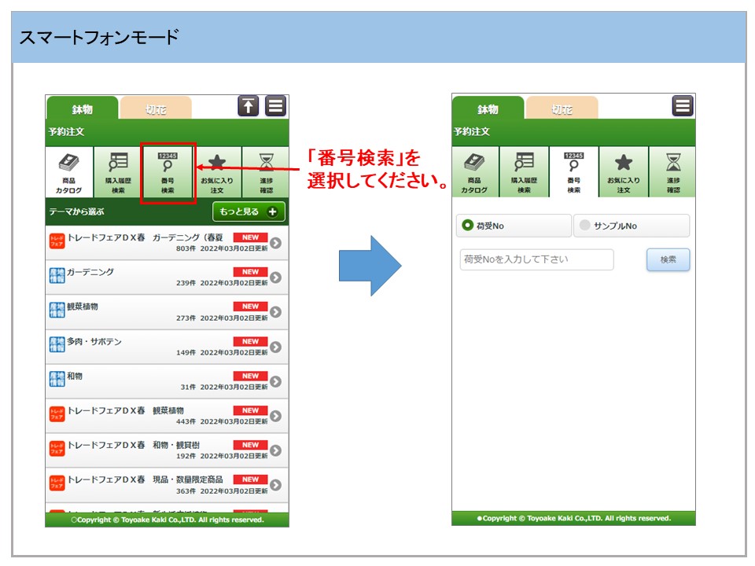Open 進捗確認 hourglass icon in right phone
Viewport: 755px width, 566px height.
[x=673, y=172]
